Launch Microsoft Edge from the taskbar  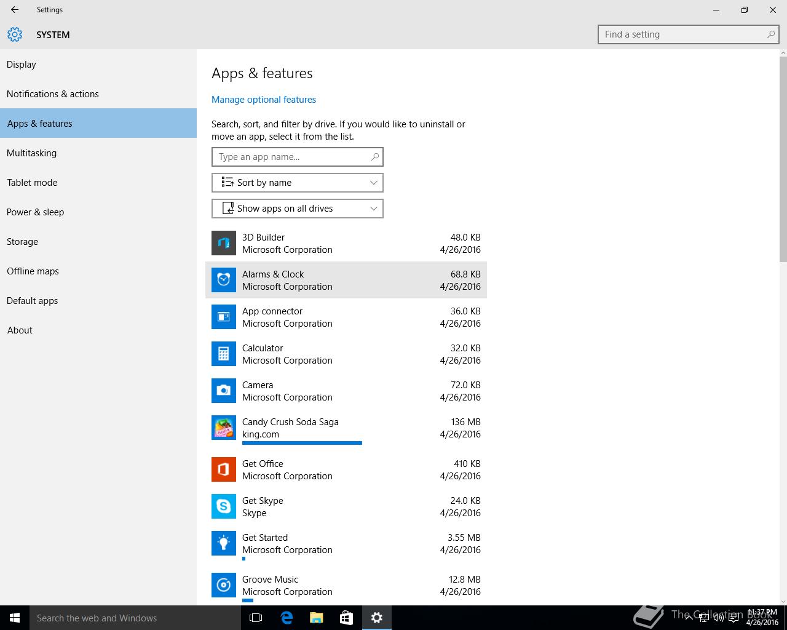(x=287, y=618)
